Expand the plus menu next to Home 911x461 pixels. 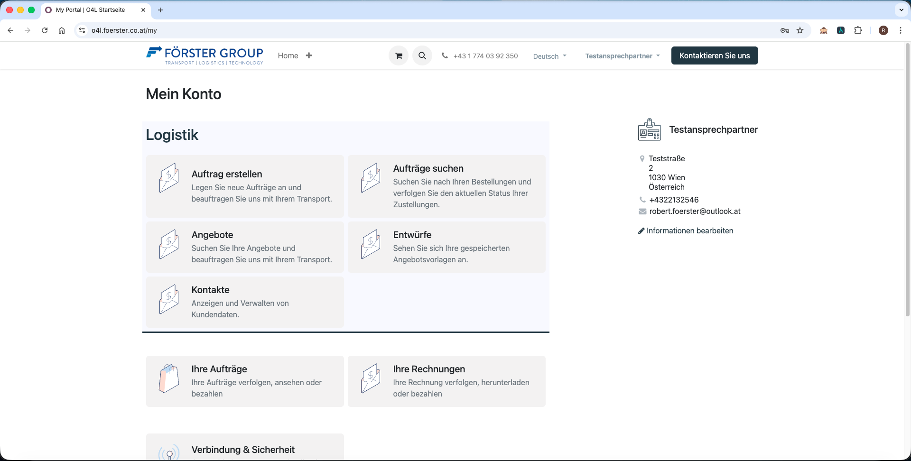[x=309, y=55]
